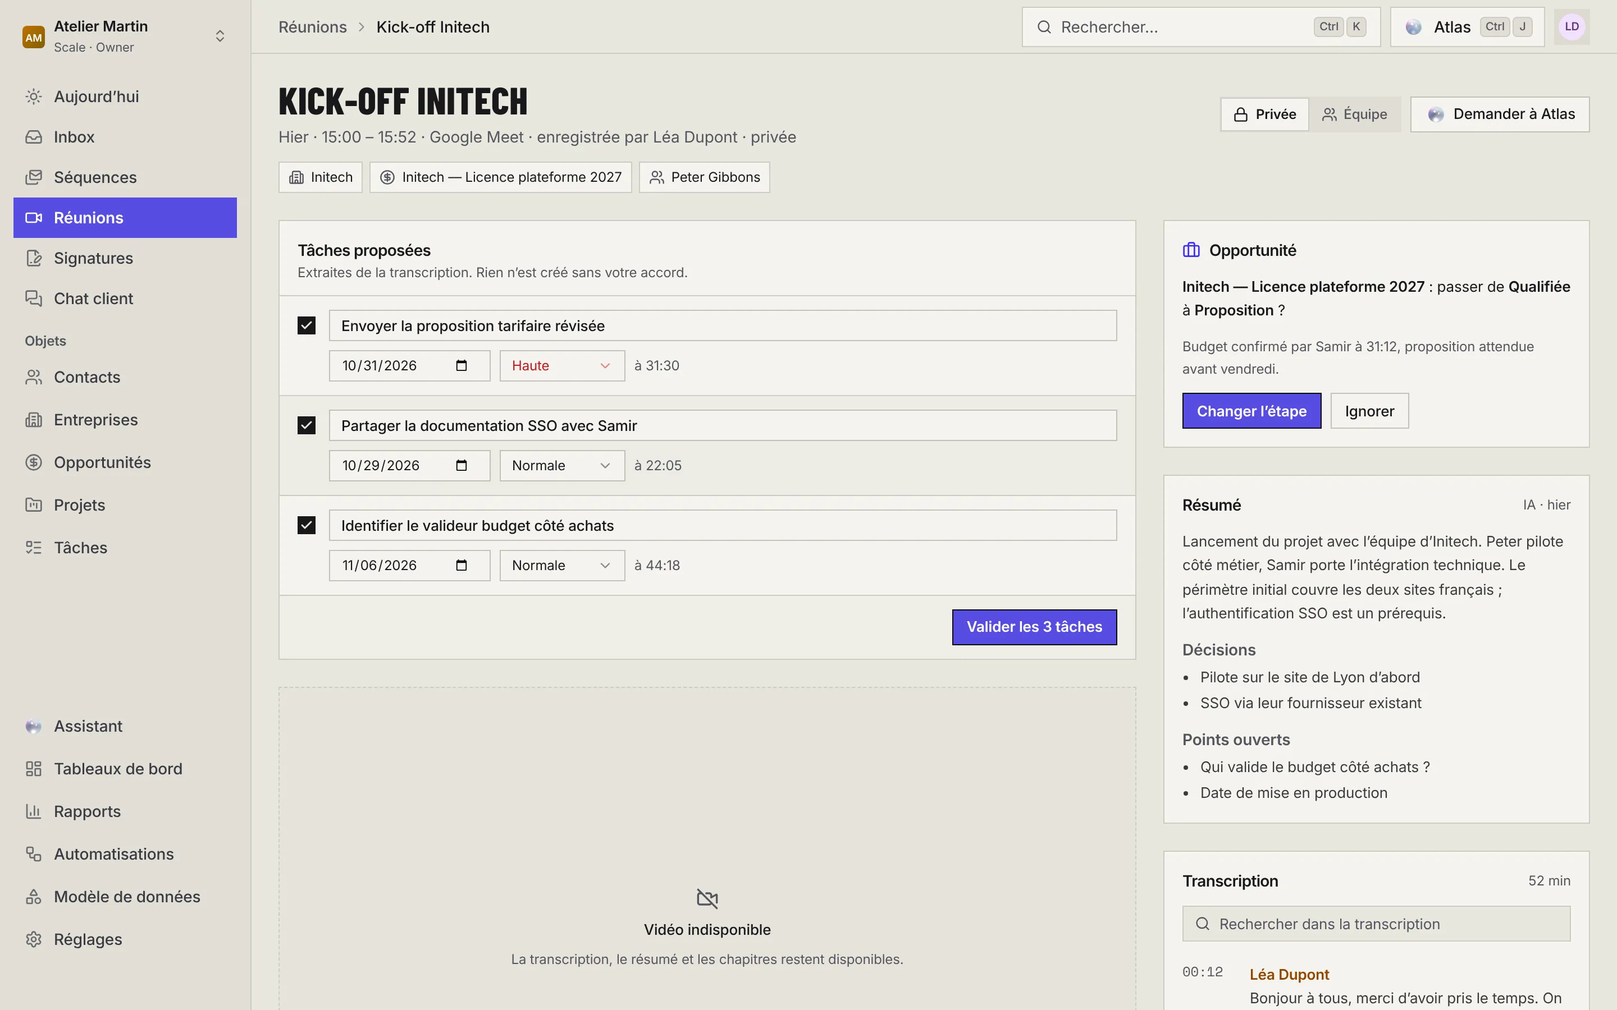This screenshot has width=1617, height=1010.
Task: Set meeting visibility to Équipe
Action: (1354, 114)
